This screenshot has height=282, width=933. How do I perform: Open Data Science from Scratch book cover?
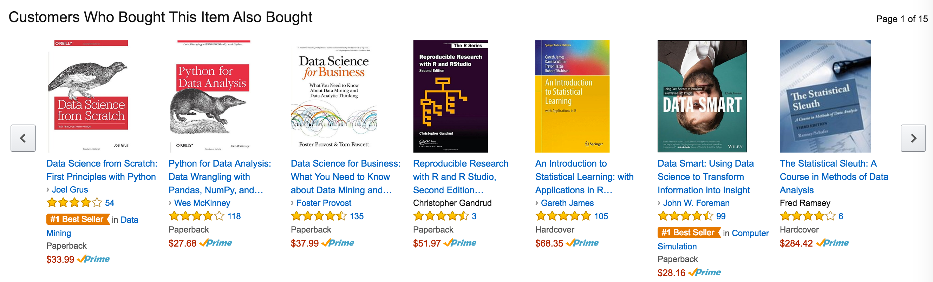tap(88, 96)
